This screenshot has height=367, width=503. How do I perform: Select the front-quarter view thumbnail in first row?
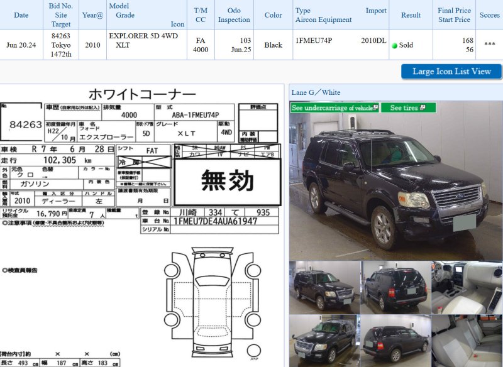[x=324, y=287]
